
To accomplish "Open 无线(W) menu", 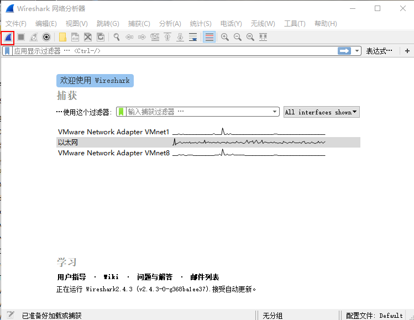I will pyautogui.click(x=263, y=24).
